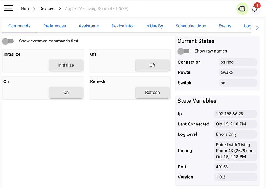Open the partially visible Log tab
The width and height of the screenshot is (266, 188).
pyautogui.click(x=247, y=26)
